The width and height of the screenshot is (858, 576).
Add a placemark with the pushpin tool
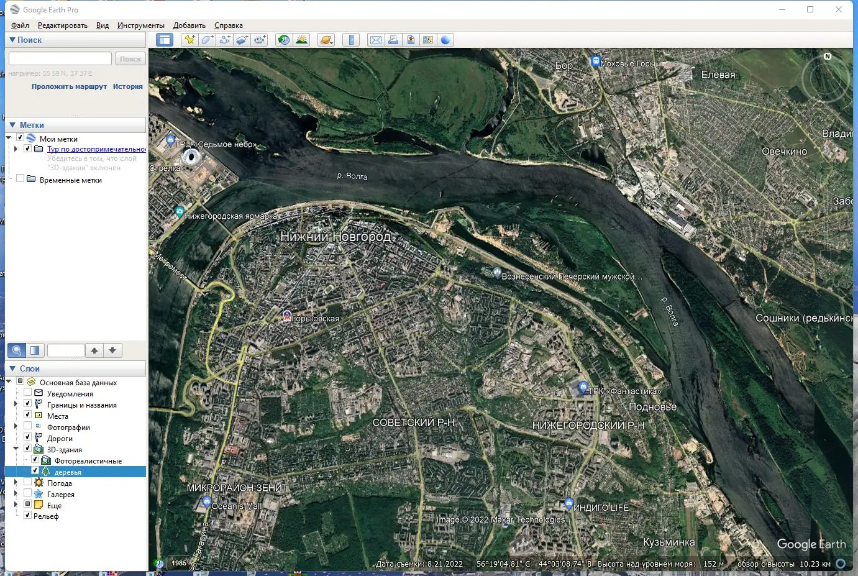(189, 40)
